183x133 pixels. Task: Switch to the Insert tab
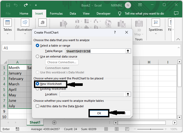(x=39, y=14)
